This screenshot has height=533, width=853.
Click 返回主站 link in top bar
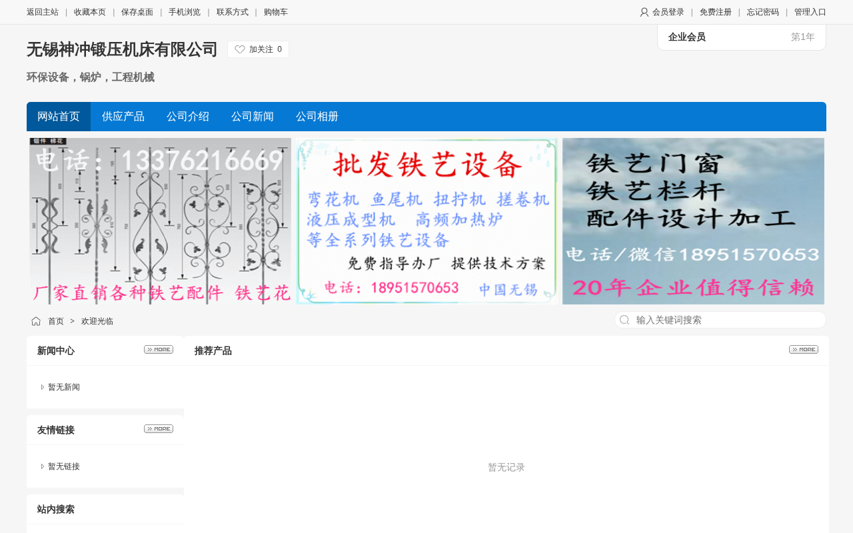coord(43,12)
